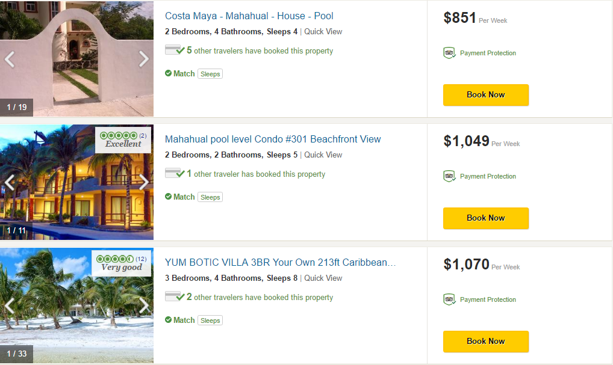Book Now the $1,049 per week condo
Screen dimensions: 613x365
485,218
